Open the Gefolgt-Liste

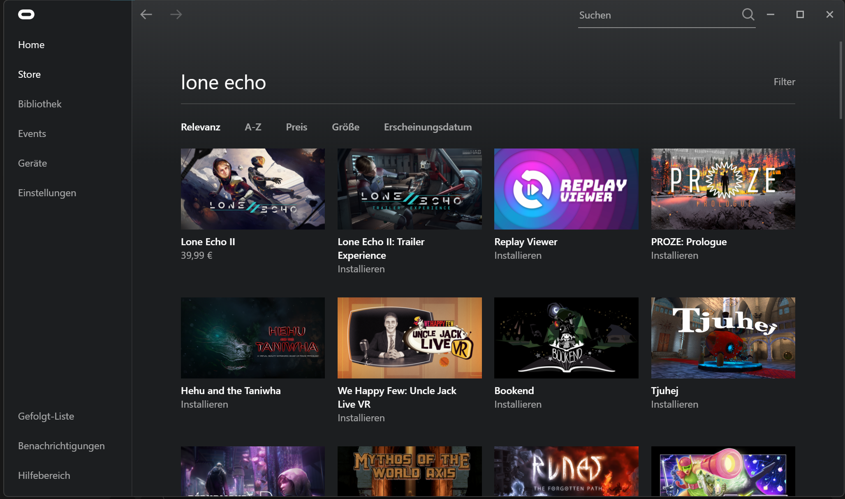(46, 416)
